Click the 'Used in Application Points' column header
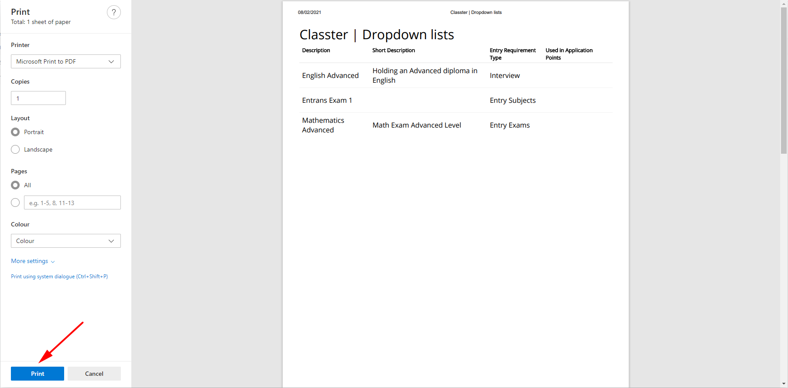 tap(569, 54)
